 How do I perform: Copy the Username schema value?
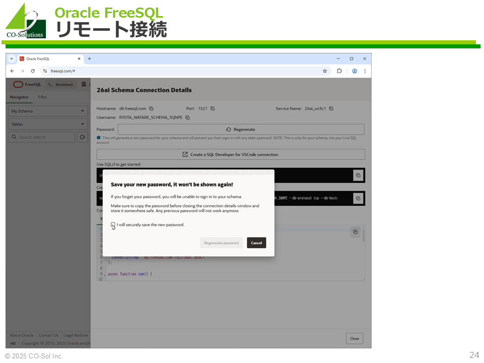coord(188,117)
